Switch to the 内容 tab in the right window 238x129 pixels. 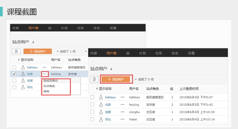click(93, 53)
